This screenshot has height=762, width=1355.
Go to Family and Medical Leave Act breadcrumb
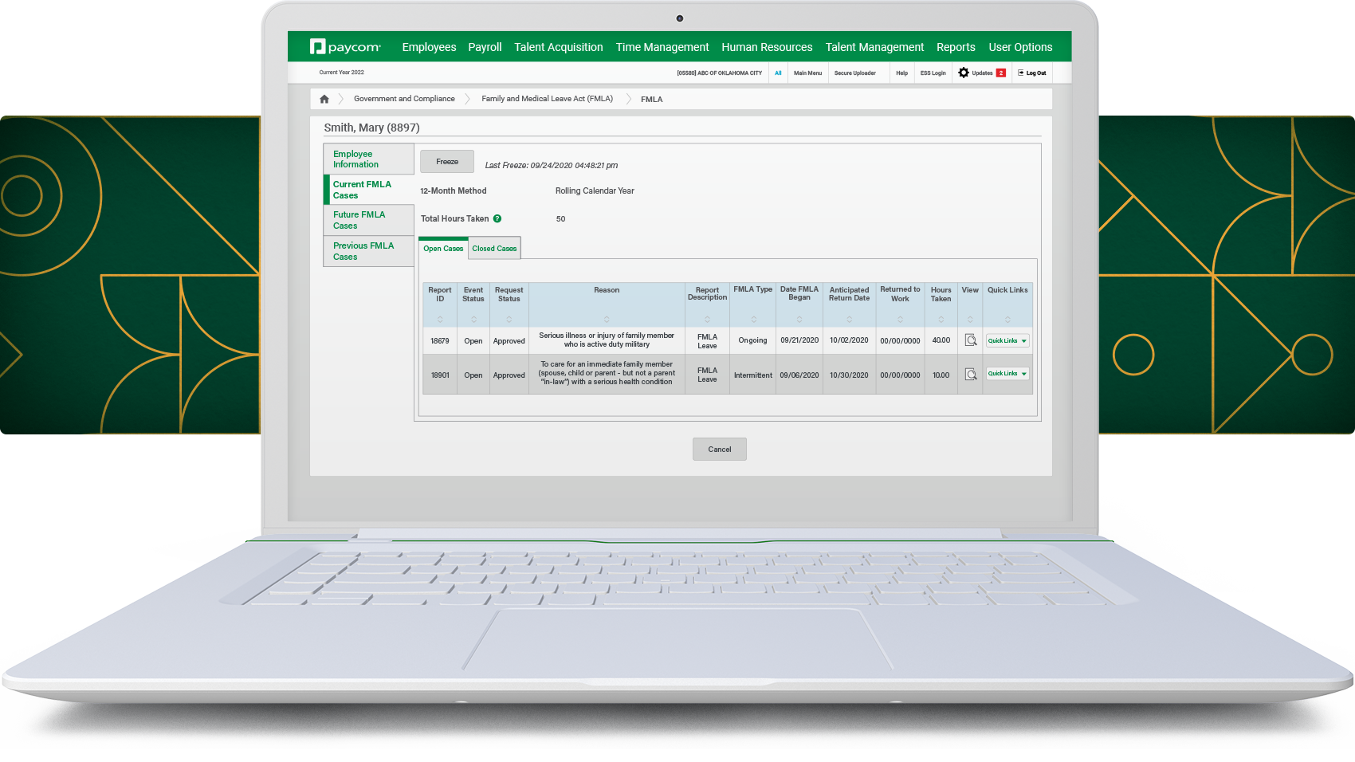[x=547, y=99]
